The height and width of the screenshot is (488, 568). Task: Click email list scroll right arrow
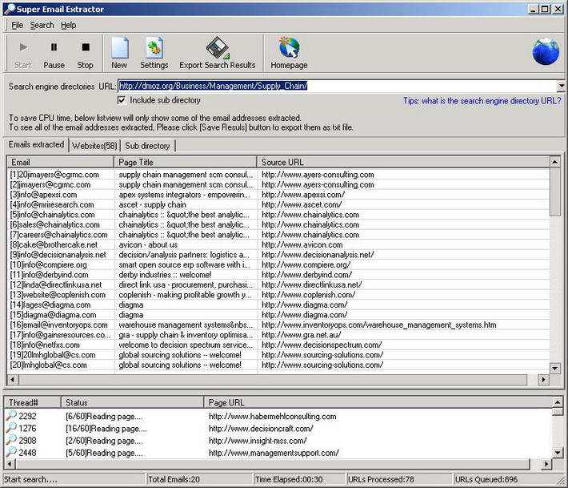click(x=543, y=380)
